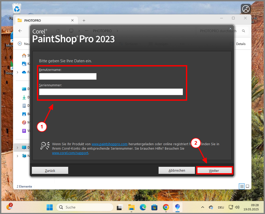Toggle the Details pane
Image resolution: width=265 pixels, height=214 pixels.
pos(241,44)
